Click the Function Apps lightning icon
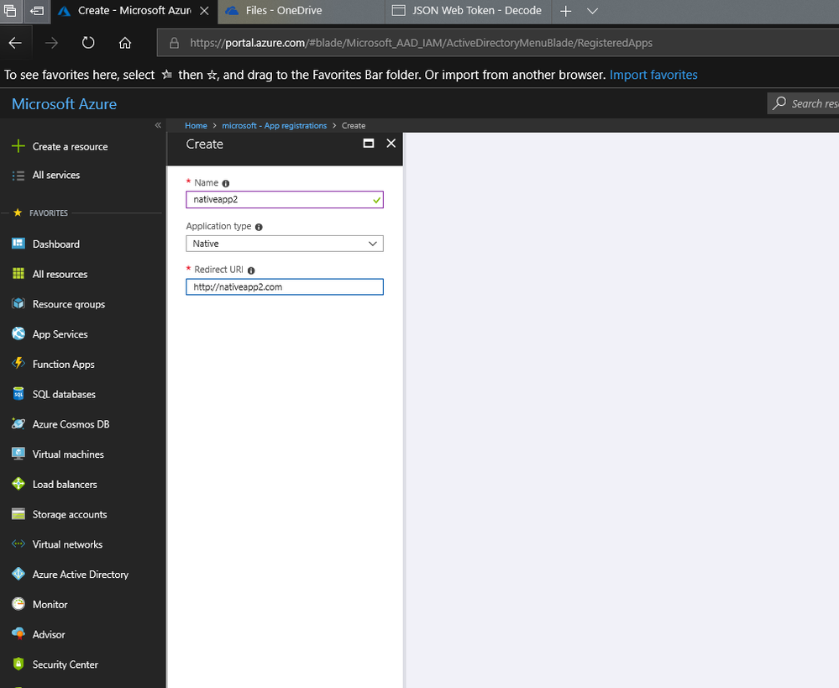Image resolution: width=839 pixels, height=688 pixels. (x=18, y=364)
